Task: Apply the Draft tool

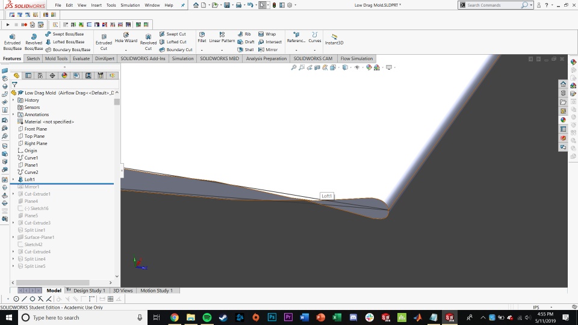Action: pos(246,42)
